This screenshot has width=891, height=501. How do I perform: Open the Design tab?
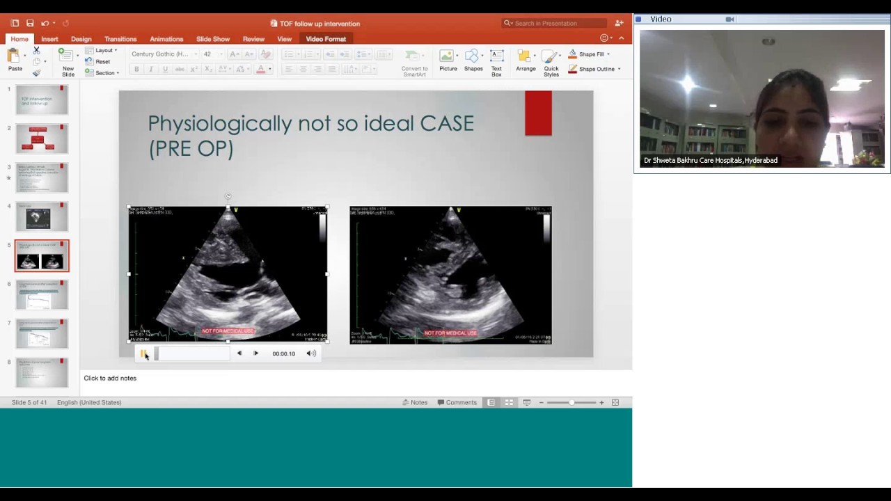click(81, 39)
